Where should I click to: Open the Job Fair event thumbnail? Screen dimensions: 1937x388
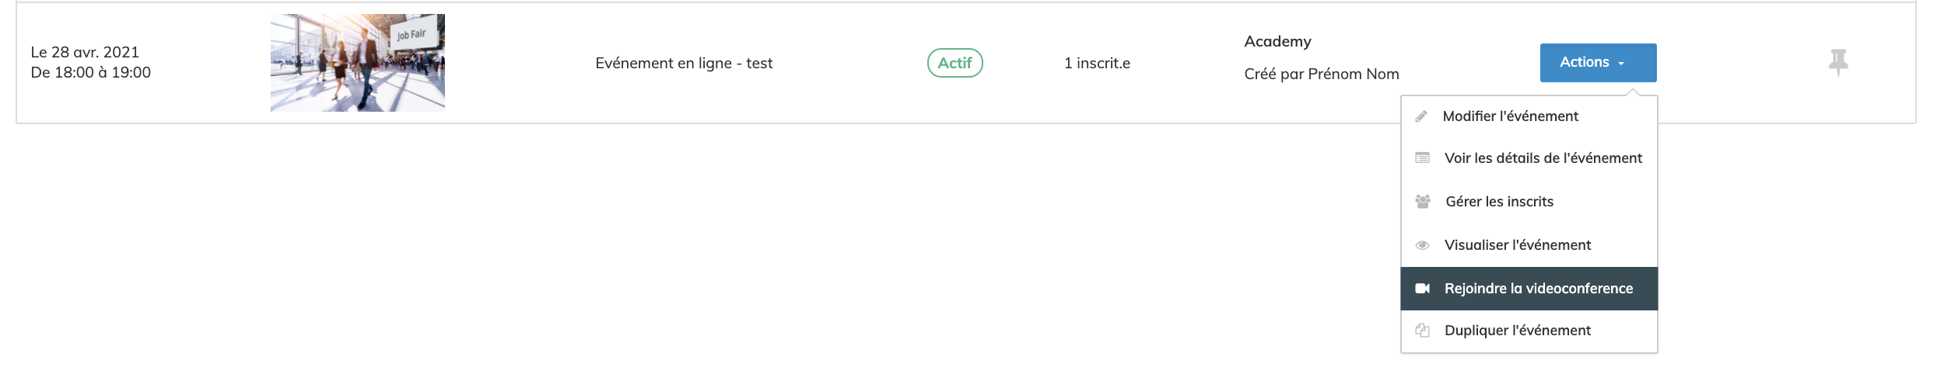357,63
